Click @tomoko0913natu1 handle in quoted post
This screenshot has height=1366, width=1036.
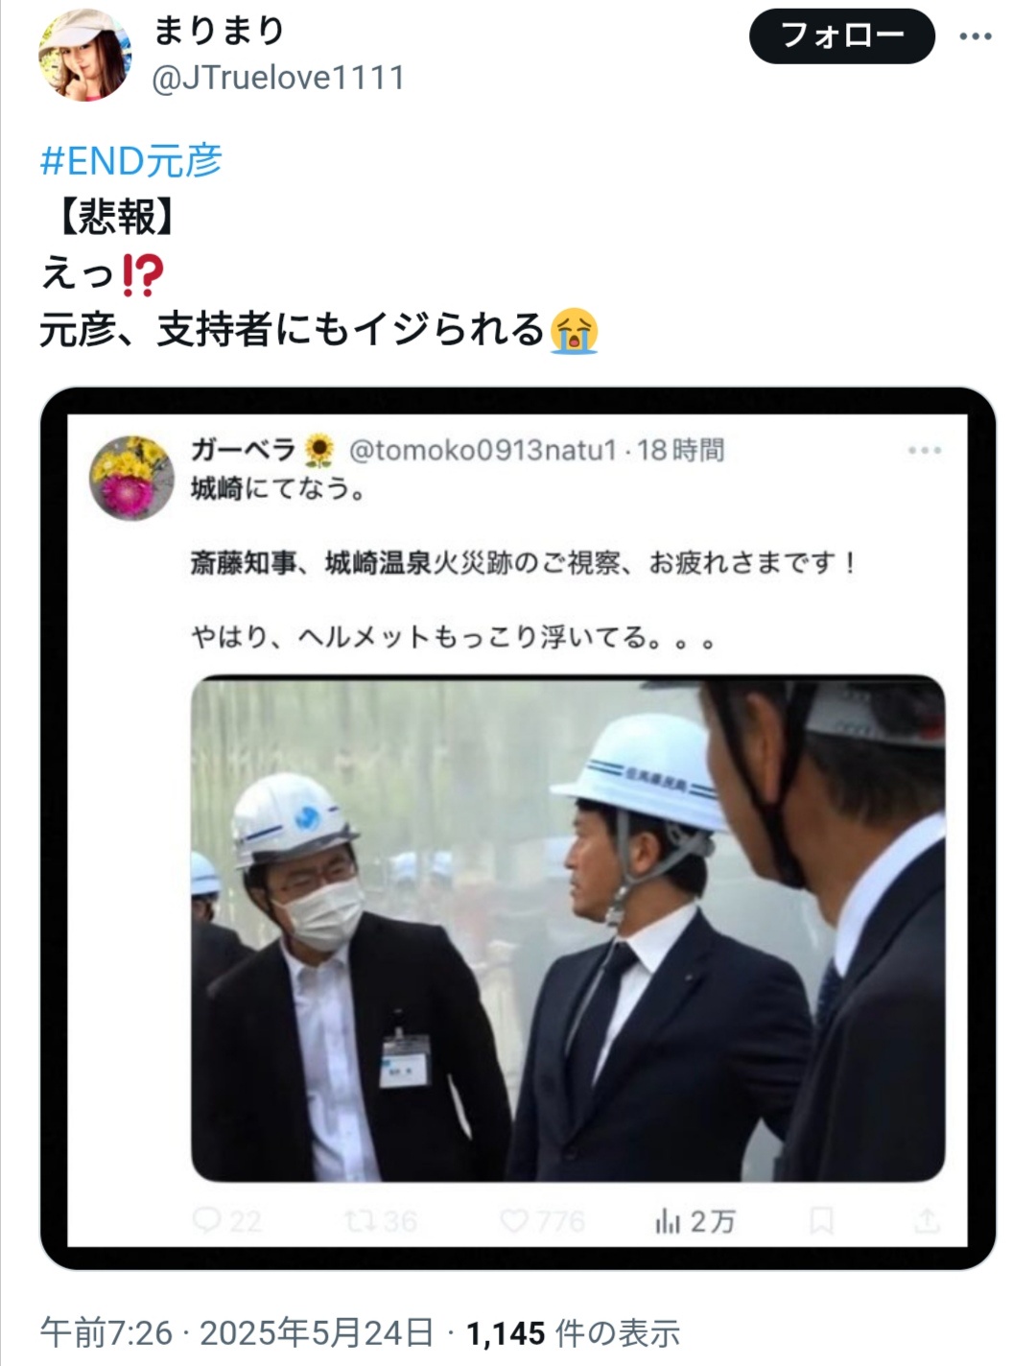pos(483,449)
